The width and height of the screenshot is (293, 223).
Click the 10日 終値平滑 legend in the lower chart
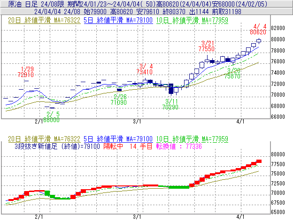(x=192, y=139)
